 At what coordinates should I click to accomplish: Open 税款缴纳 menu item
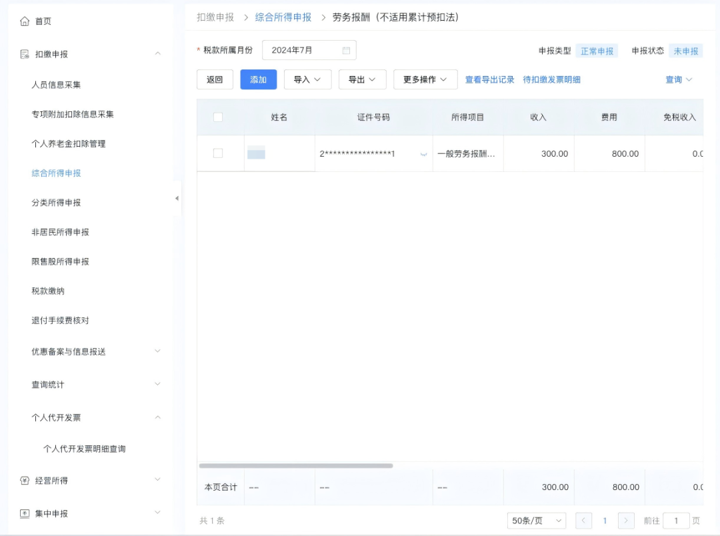point(48,291)
